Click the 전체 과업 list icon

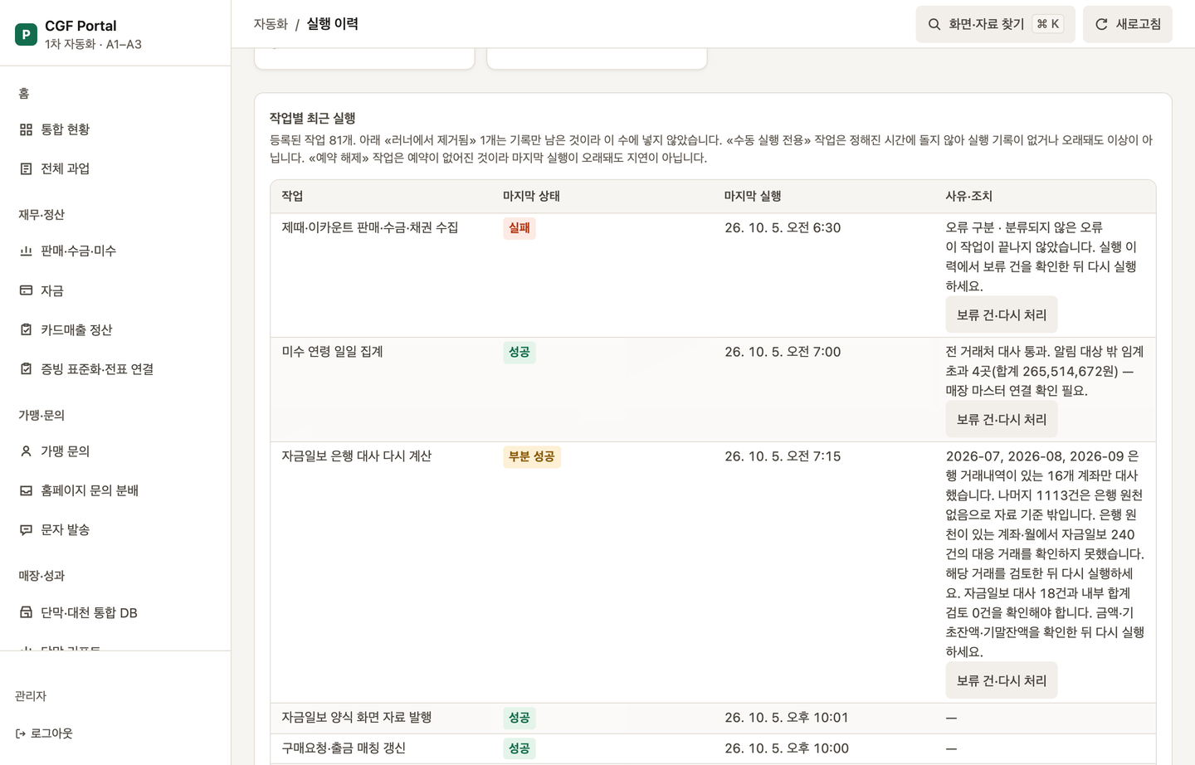click(26, 168)
